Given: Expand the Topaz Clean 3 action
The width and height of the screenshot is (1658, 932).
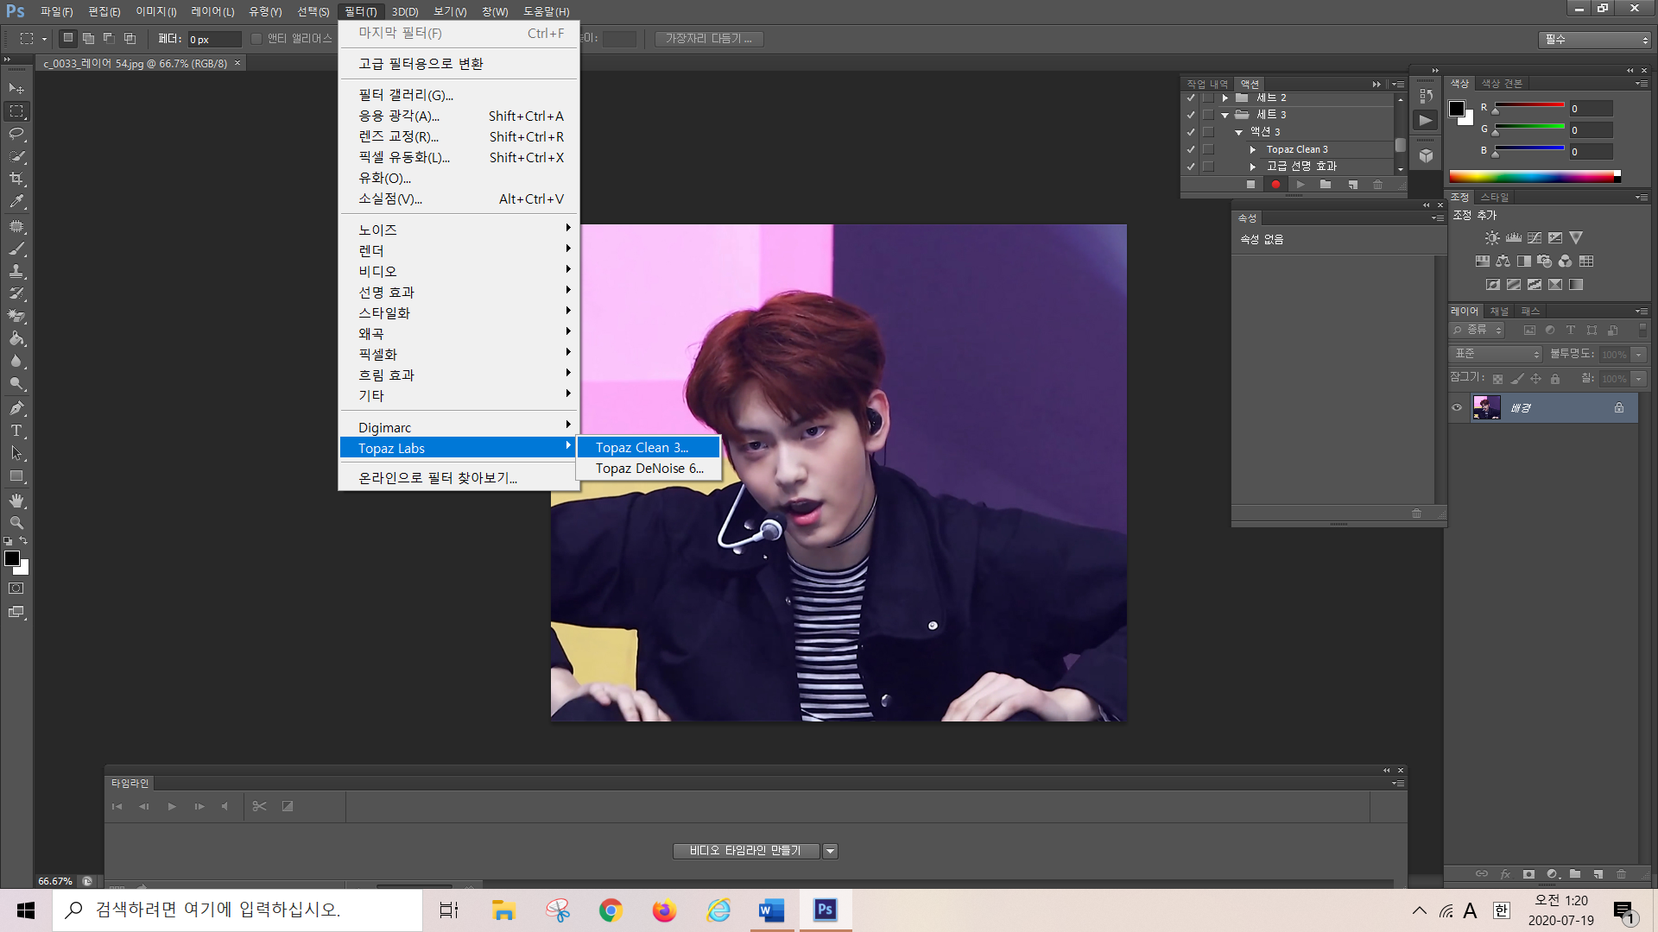Looking at the screenshot, I should point(1253,149).
